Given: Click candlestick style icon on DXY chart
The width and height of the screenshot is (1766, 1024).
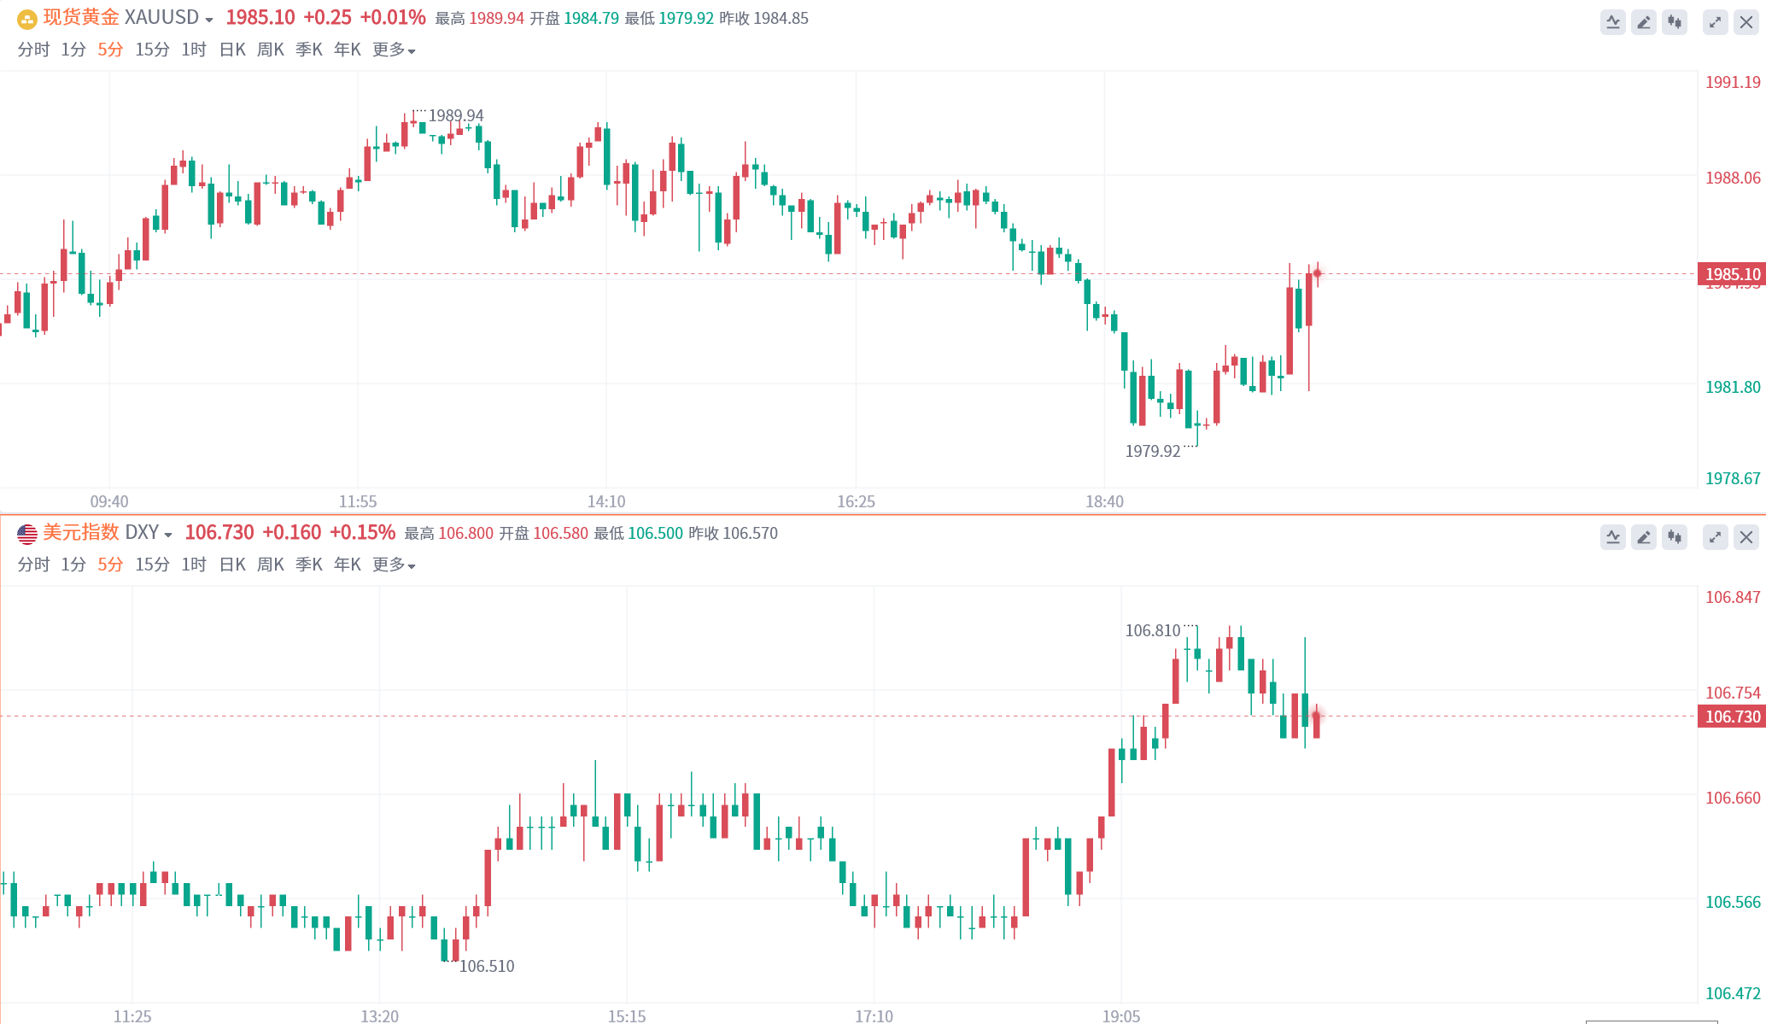Looking at the screenshot, I should [1675, 537].
